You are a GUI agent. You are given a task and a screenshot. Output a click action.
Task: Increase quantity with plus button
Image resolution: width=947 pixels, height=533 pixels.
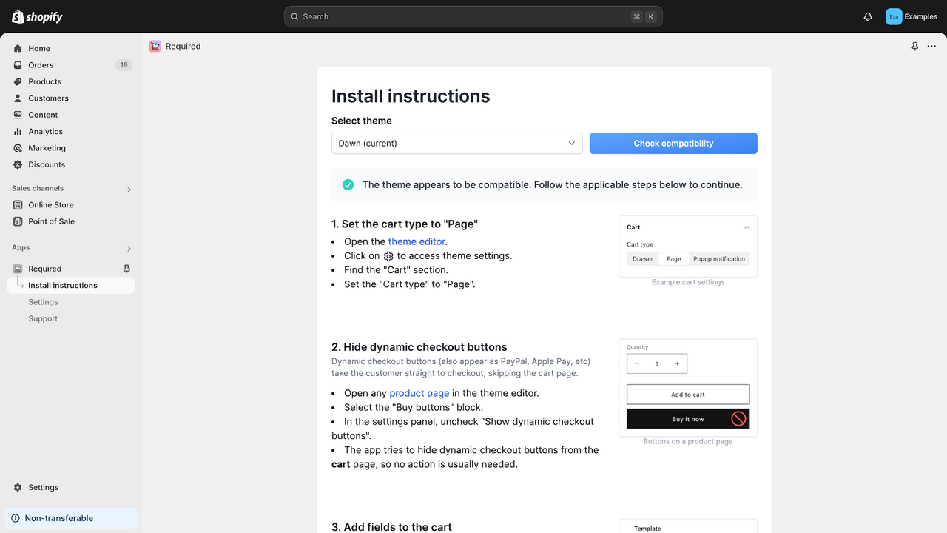click(677, 363)
